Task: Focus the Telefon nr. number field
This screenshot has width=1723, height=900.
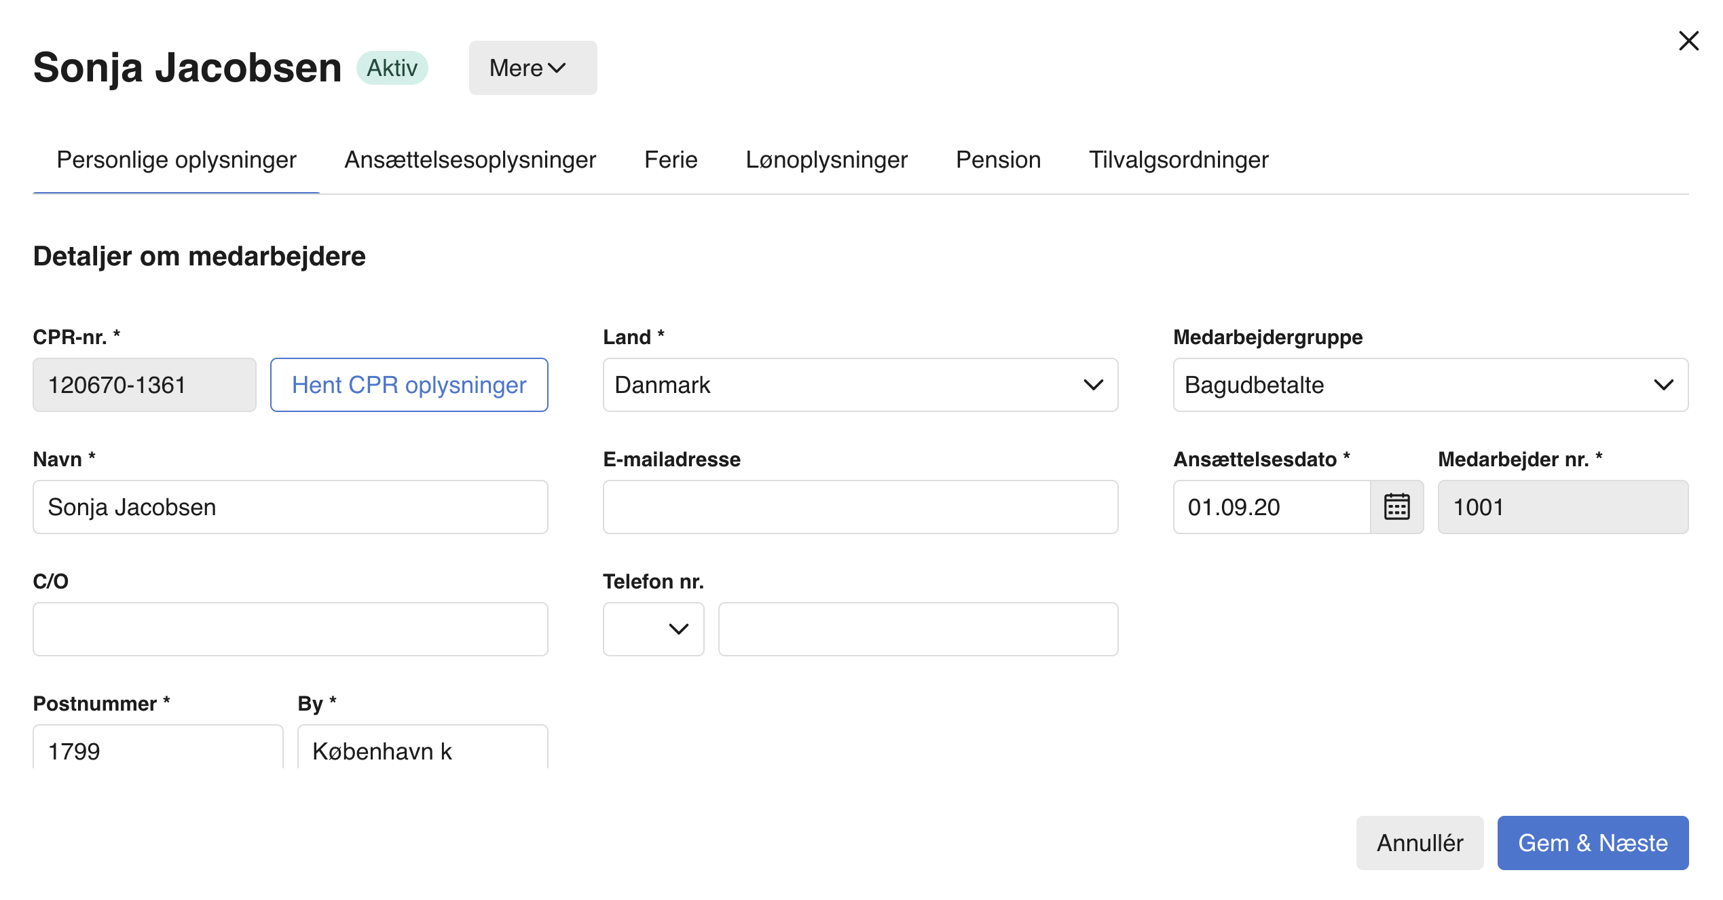Action: click(x=917, y=629)
